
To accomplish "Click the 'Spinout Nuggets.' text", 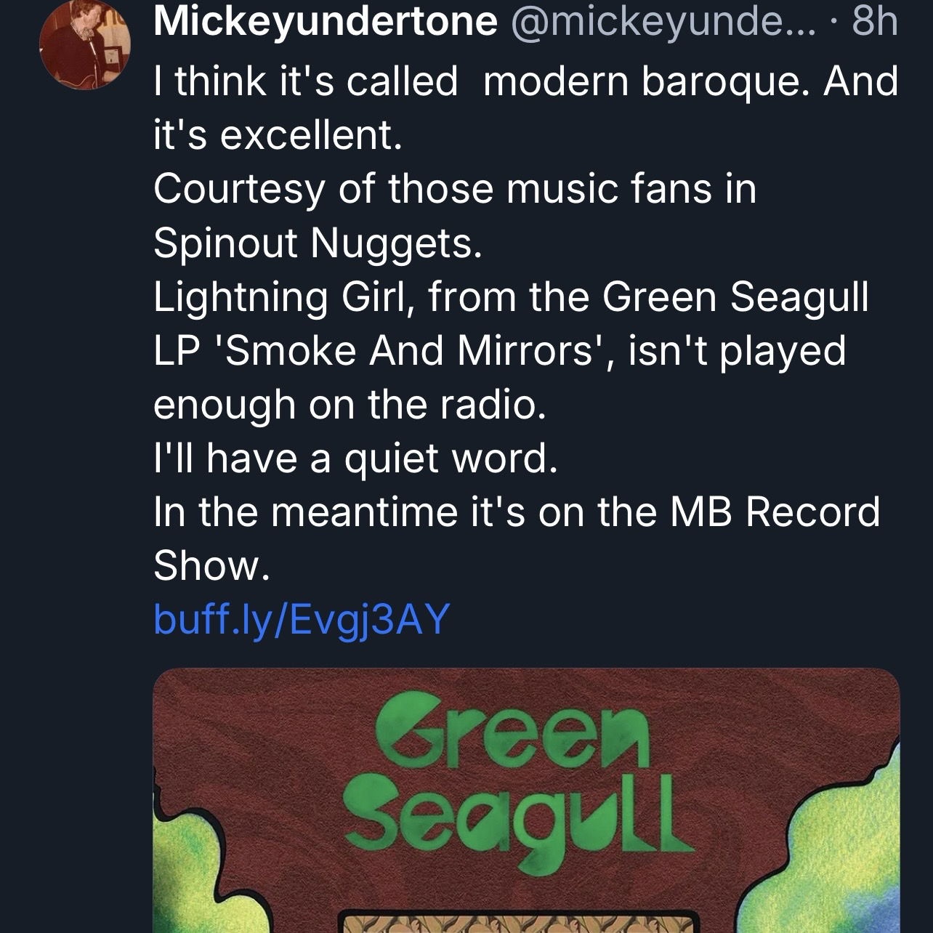I will [318, 243].
